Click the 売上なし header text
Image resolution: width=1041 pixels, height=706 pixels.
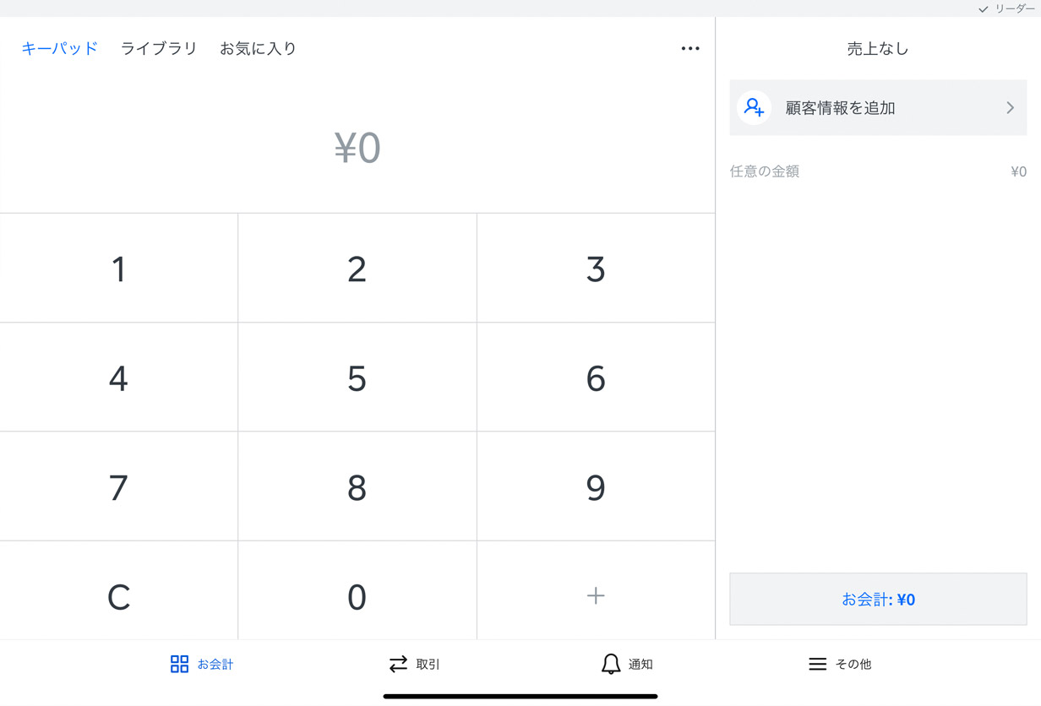pyautogui.click(x=878, y=48)
